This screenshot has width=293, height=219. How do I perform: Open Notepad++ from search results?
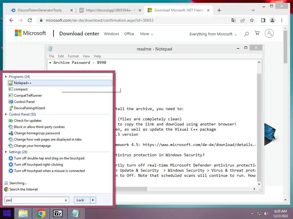60,83
